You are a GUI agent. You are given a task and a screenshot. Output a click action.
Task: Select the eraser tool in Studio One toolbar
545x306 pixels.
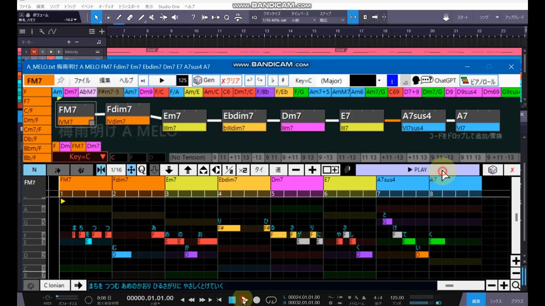coord(130,17)
